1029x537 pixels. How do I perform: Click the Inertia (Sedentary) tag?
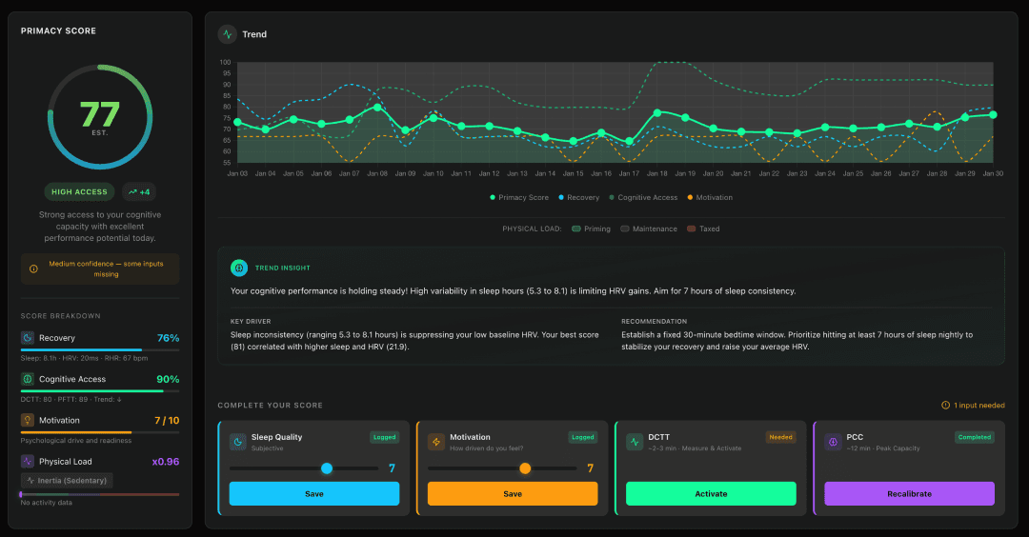tap(67, 481)
